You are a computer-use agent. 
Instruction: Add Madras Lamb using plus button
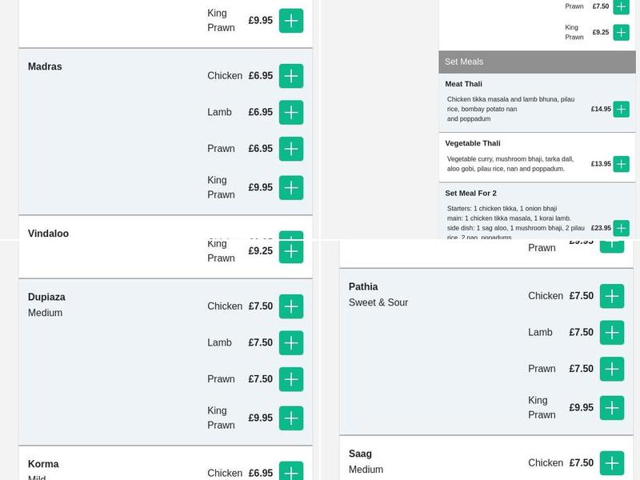[x=291, y=113]
